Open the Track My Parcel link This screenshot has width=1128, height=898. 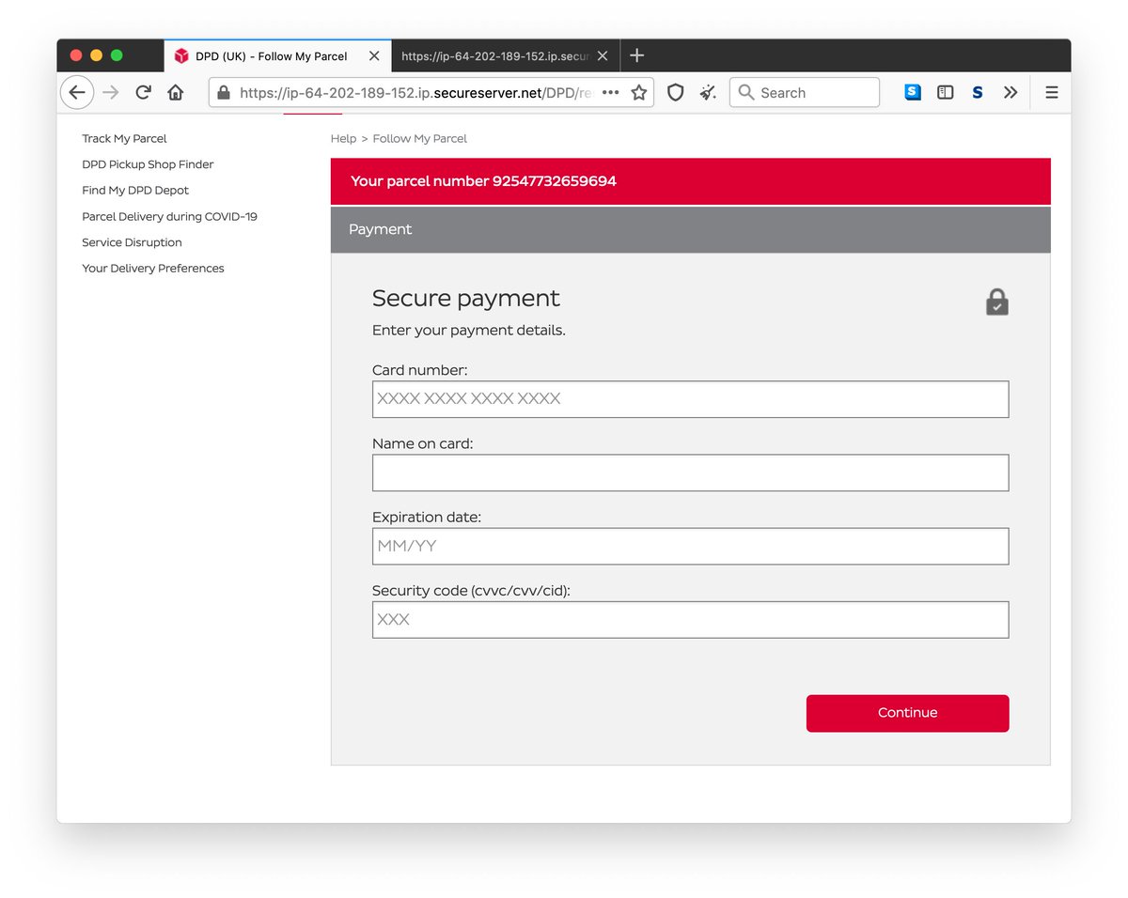(x=124, y=138)
